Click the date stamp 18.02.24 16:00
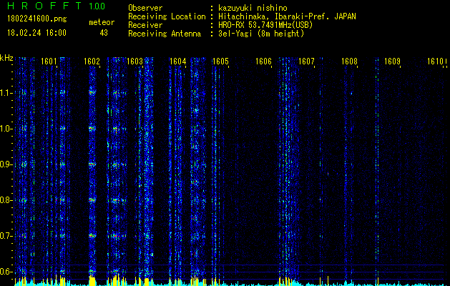The image size is (450, 286). 36,32
